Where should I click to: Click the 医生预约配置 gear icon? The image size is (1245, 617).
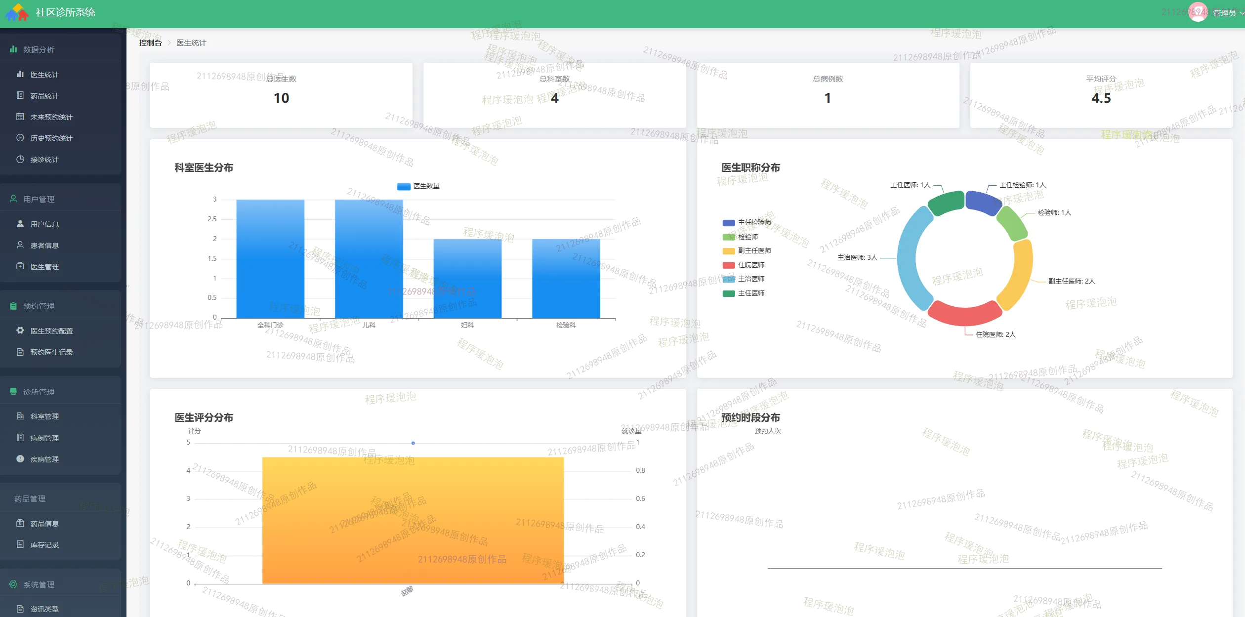(20, 330)
